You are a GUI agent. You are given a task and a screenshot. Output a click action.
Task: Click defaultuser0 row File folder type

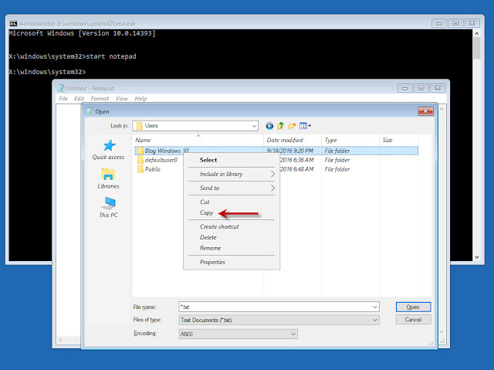point(337,160)
